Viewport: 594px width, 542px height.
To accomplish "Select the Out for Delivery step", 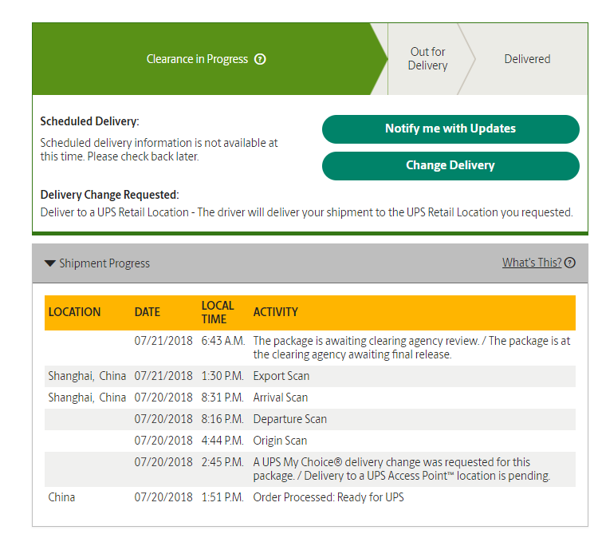I will 427,59.
